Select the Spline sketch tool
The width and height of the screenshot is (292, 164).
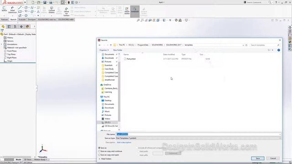(x=32, y=8)
